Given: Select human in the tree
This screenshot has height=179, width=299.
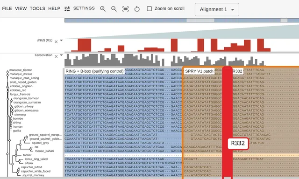Looking at the screenshot, I should 18,126.
